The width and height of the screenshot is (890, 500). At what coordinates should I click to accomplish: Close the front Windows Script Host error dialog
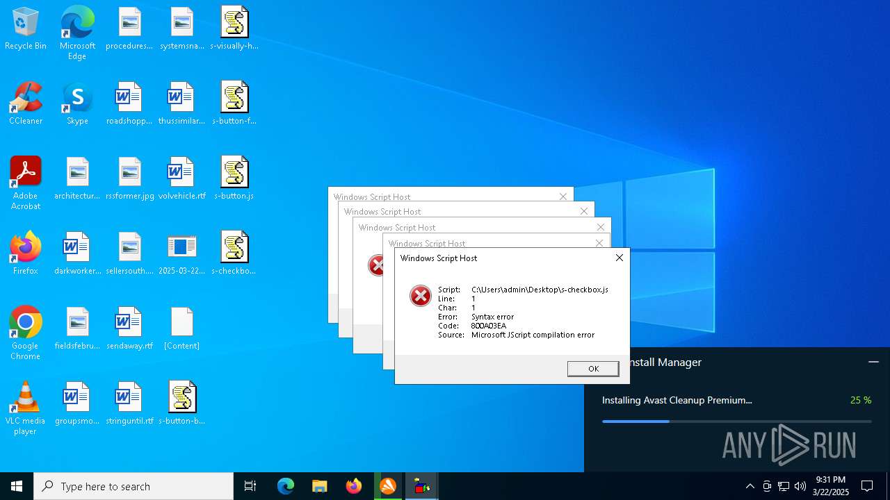click(x=619, y=258)
